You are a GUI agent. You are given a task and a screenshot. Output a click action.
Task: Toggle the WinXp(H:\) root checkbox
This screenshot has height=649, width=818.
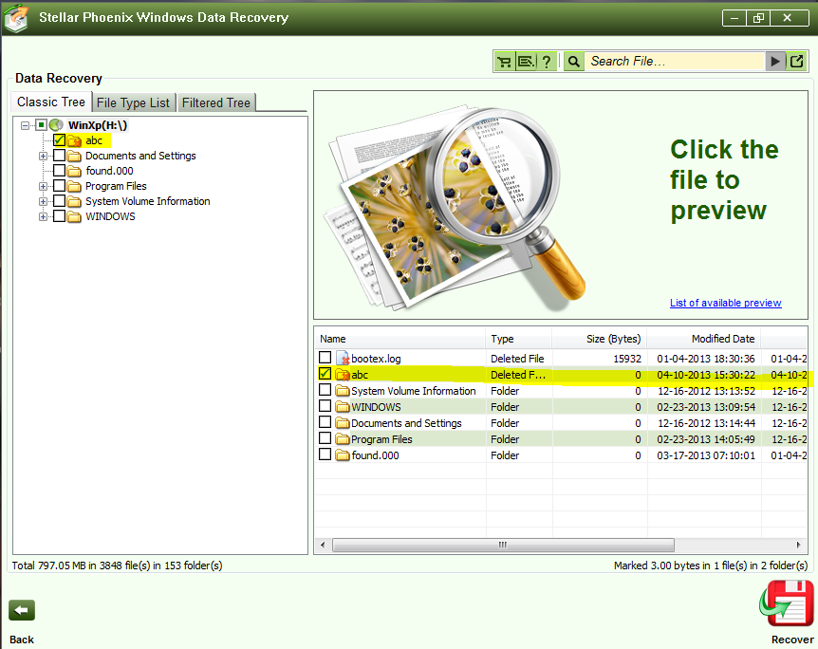pos(41,125)
